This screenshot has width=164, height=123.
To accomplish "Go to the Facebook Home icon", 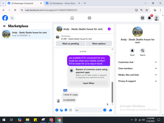I will tap(72, 18).
